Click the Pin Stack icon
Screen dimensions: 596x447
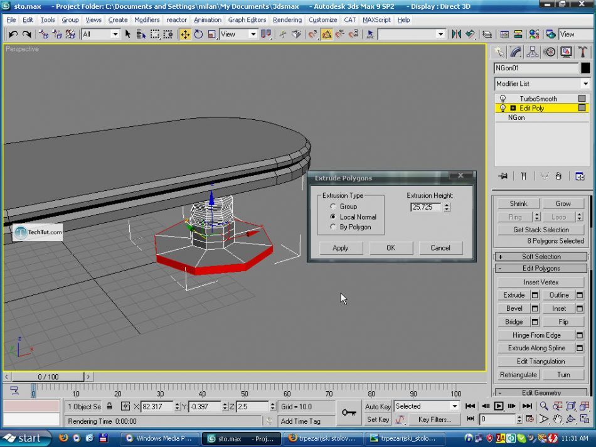click(x=503, y=176)
